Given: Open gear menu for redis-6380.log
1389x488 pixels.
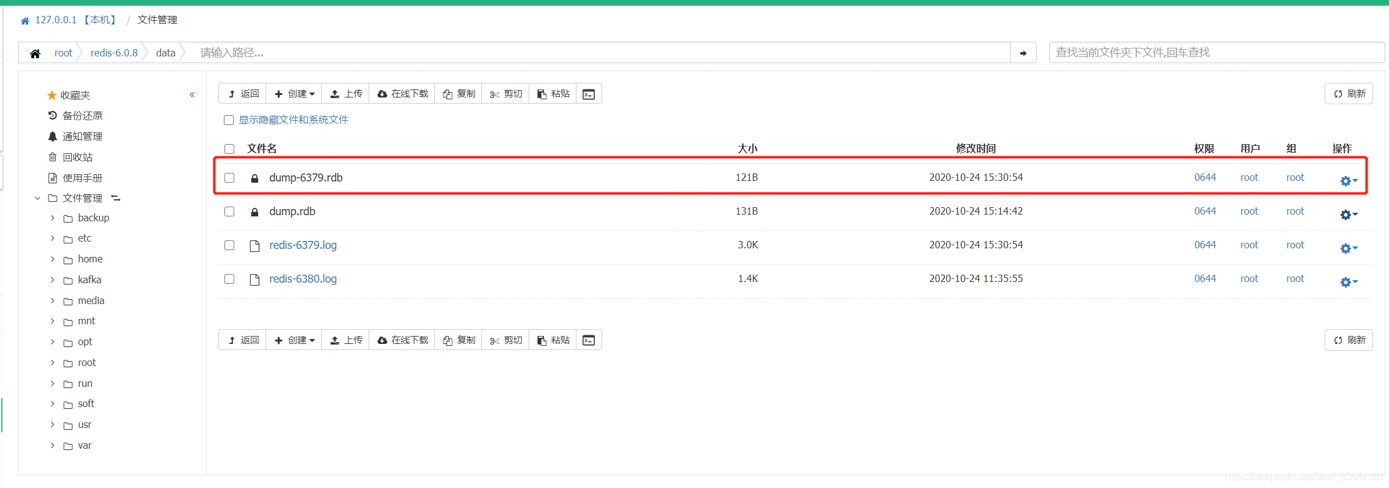Looking at the screenshot, I should point(1349,282).
